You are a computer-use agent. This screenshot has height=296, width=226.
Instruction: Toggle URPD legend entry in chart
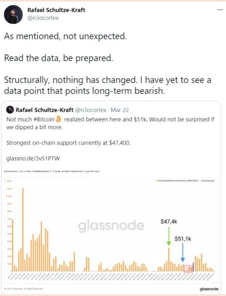pyautogui.click(x=177, y=181)
